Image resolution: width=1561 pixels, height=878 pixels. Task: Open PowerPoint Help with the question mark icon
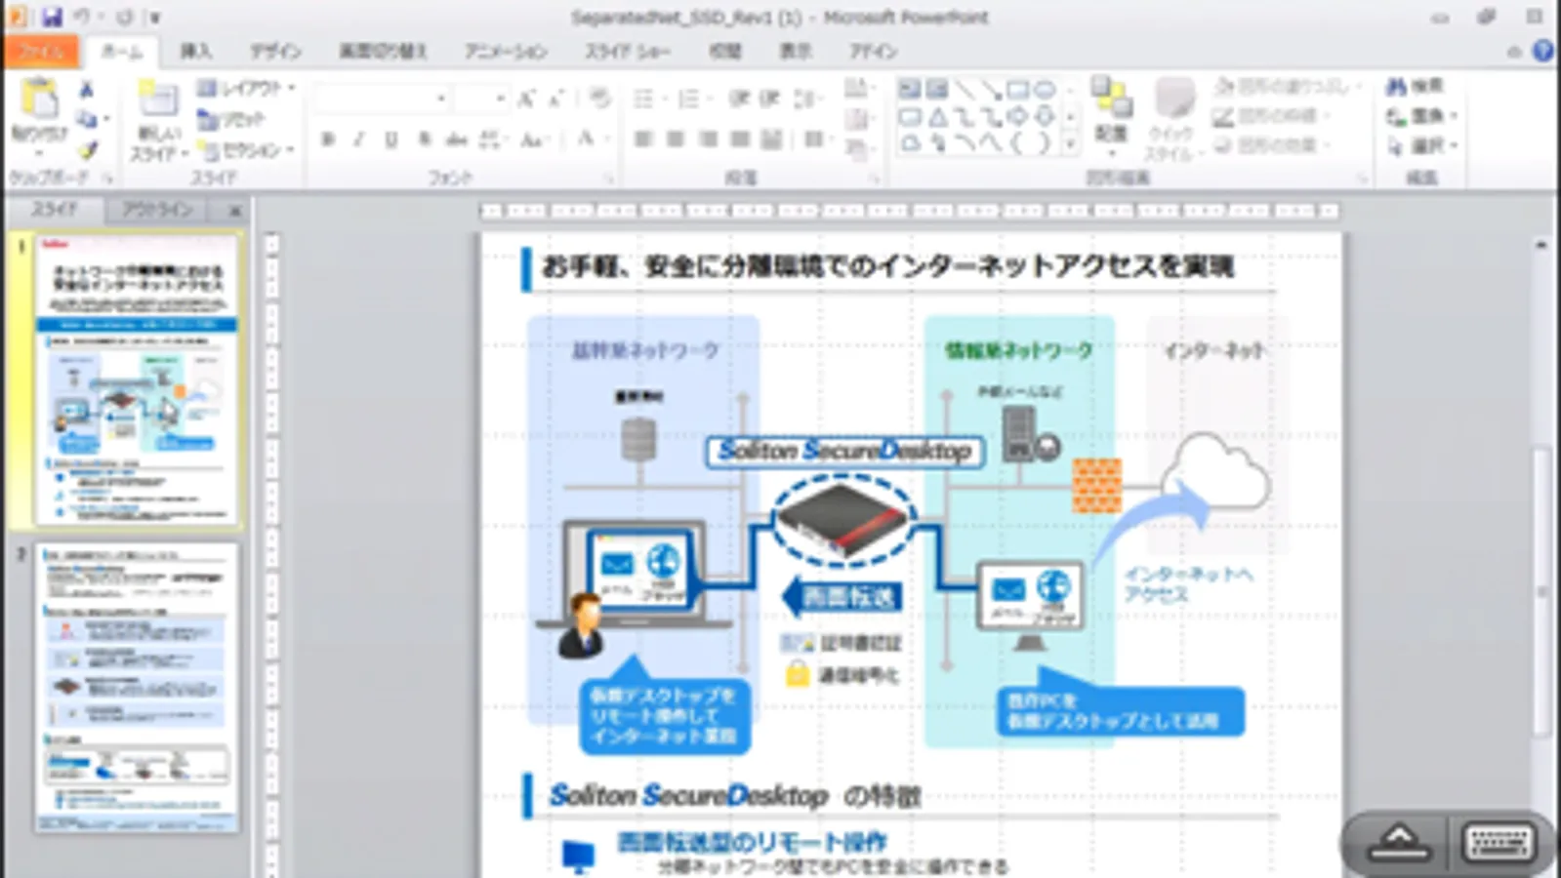pyautogui.click(x=1543, y=51)
